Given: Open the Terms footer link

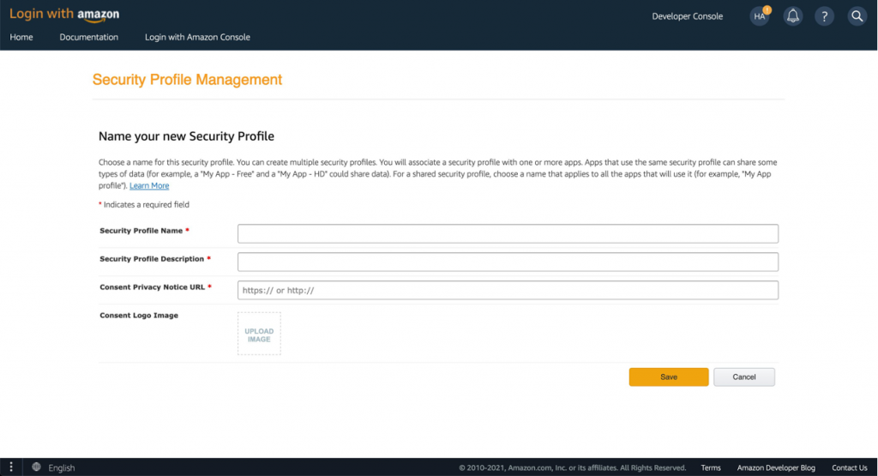Looking at the screenshot, I should tap(711, 467).
